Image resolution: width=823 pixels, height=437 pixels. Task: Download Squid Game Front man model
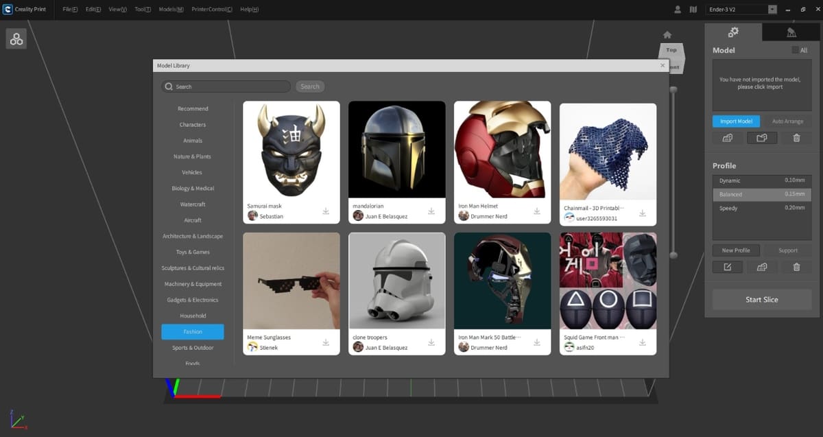pos(643,342)
